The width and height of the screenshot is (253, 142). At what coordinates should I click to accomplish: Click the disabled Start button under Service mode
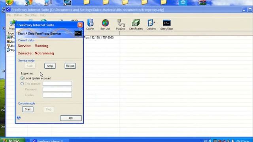[30, 66]
